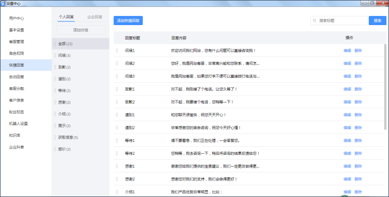Click the drag handle beside 感谢2 row

coord(116,179)
